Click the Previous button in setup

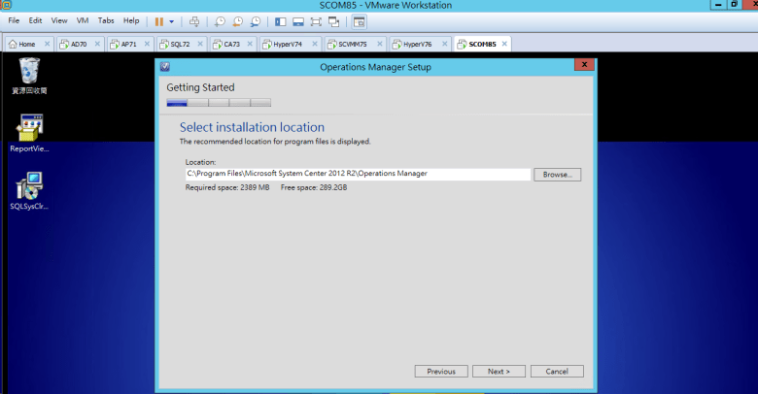click(441, 371)
